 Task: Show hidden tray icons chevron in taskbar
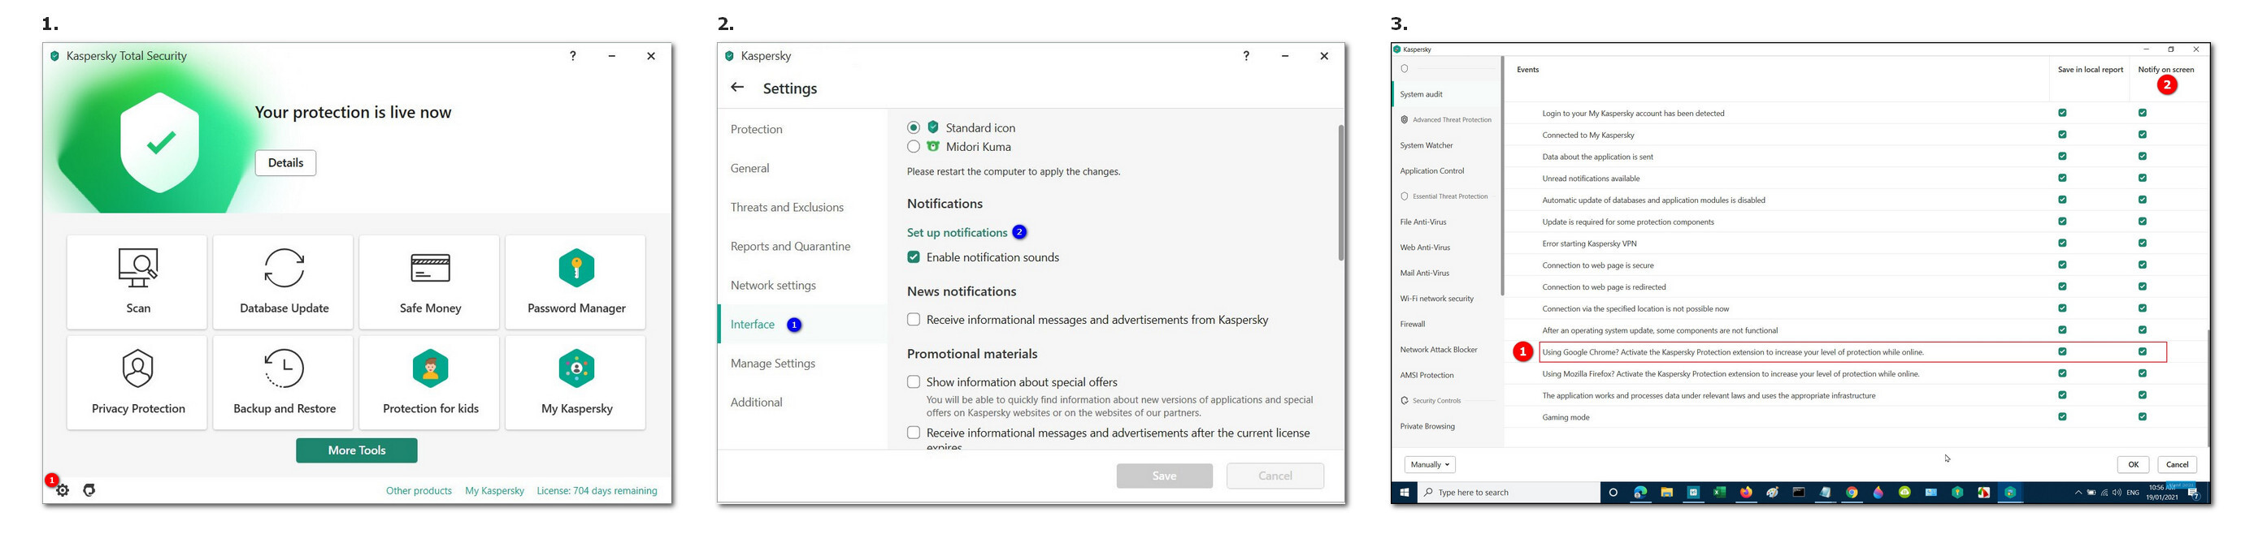pyautogui.click(x=2078, y=493)
